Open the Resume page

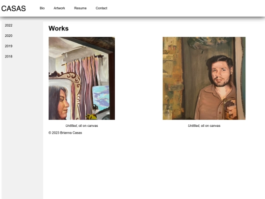point(80,8)
